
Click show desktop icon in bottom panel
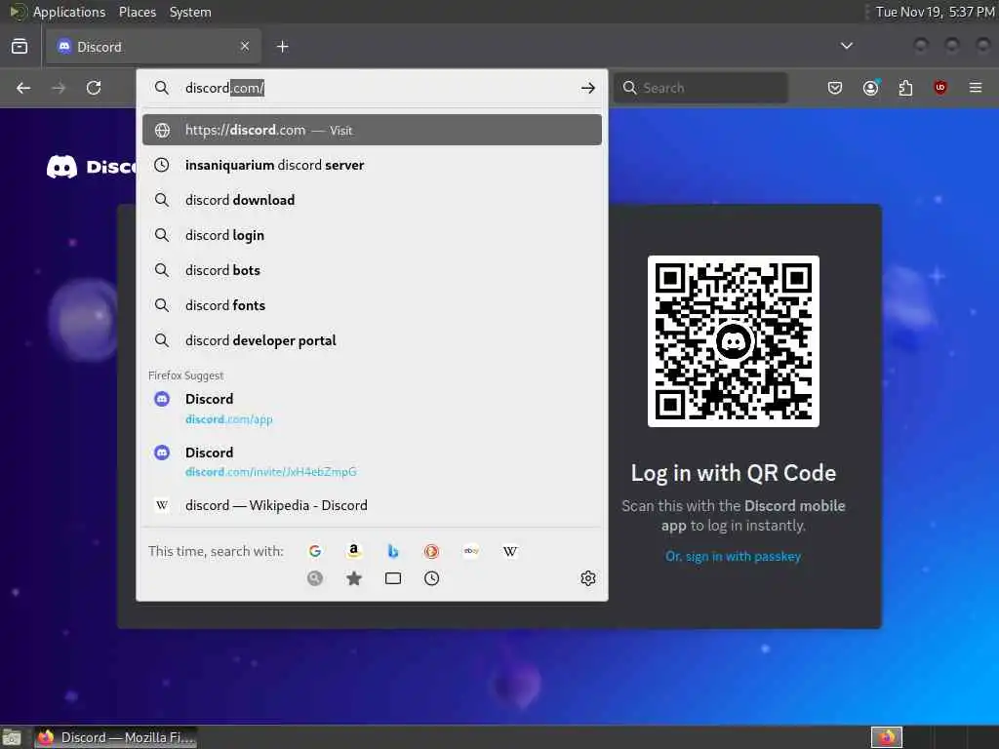12,738
